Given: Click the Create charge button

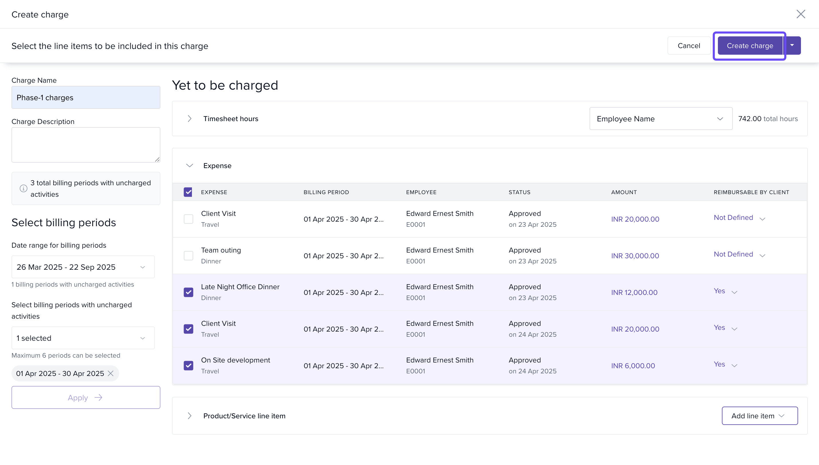Looking at the screenshot, I should click(x=749, y=45).
